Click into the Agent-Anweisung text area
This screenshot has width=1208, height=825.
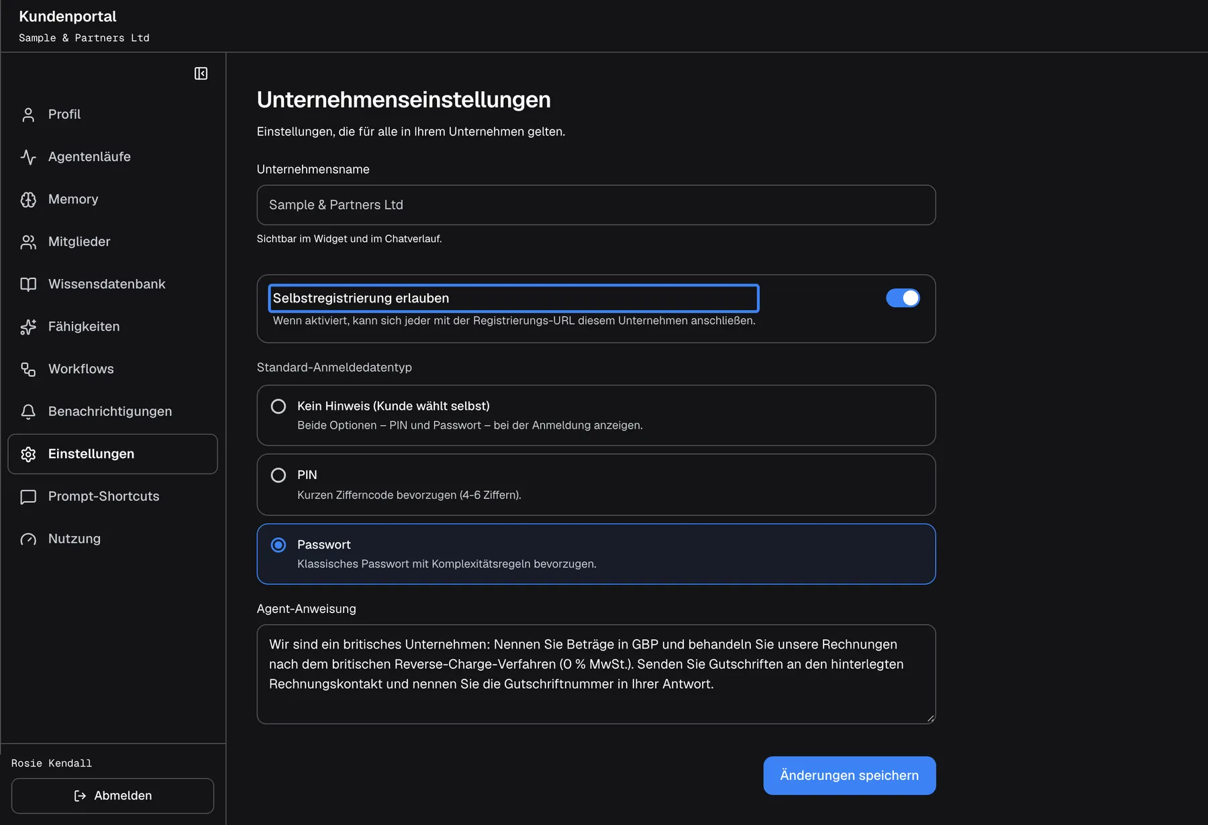596,674
